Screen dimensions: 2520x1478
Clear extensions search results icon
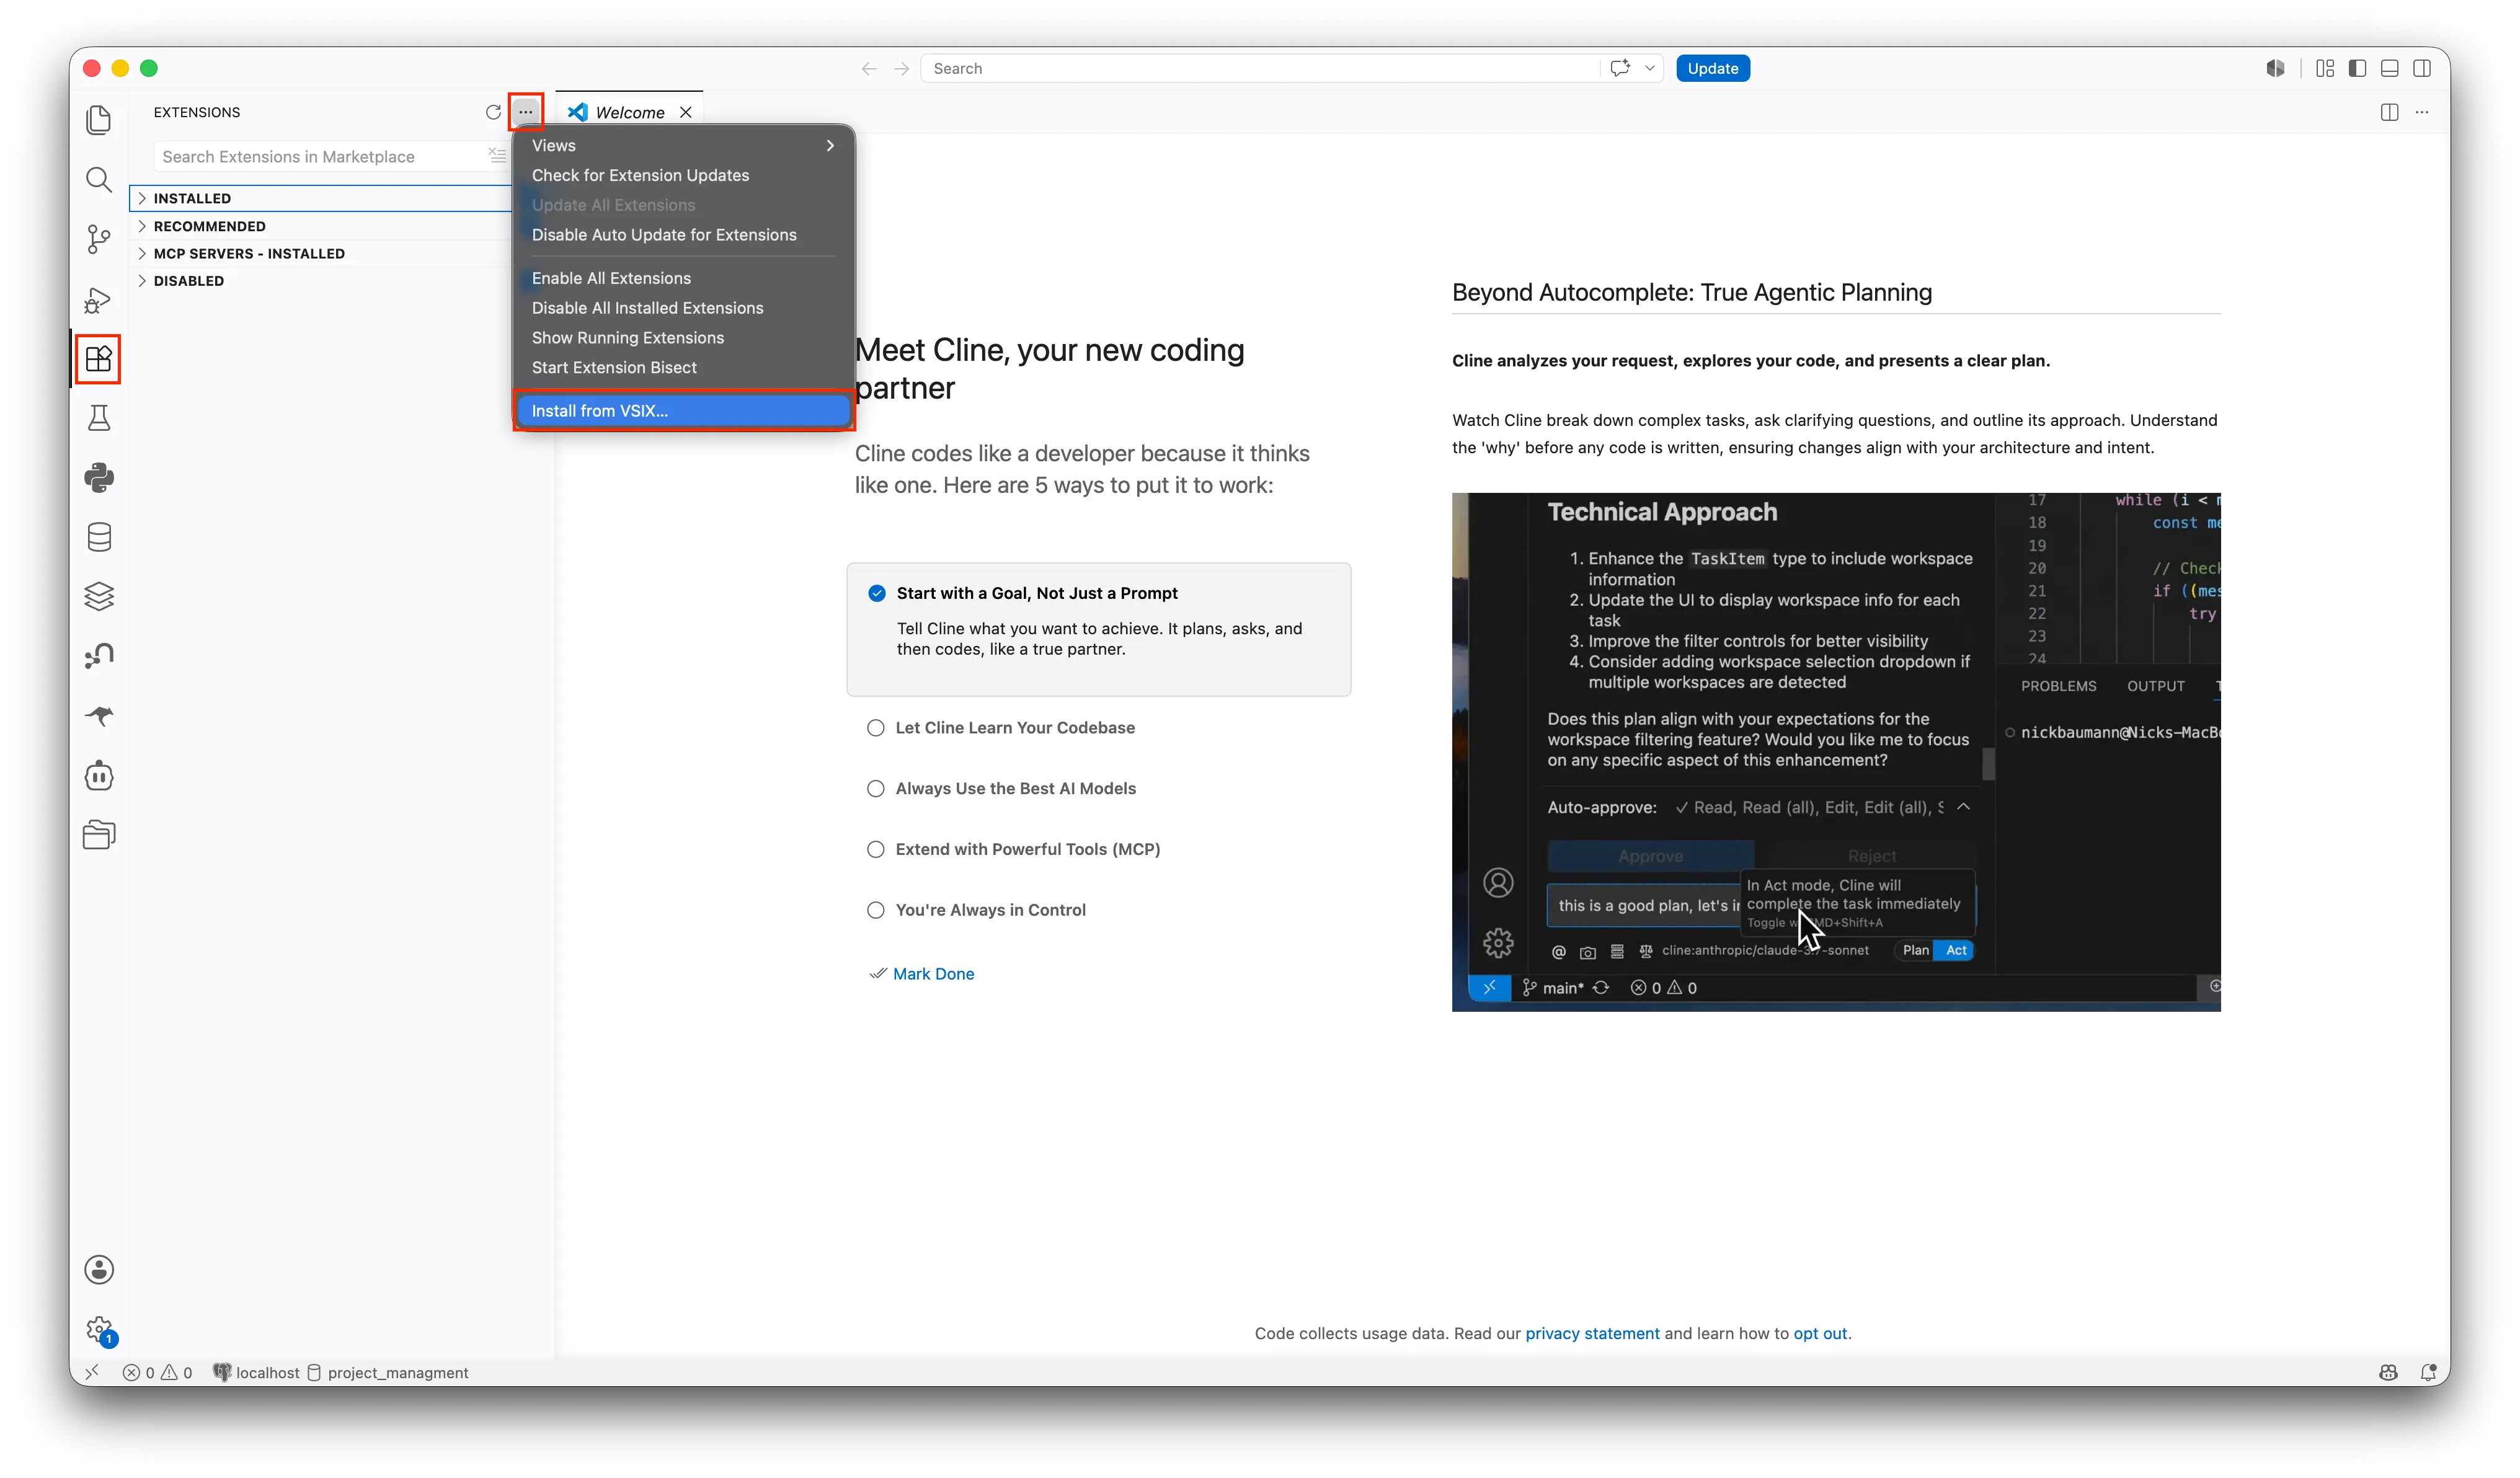pyautogui.click(x=497, y=156)
